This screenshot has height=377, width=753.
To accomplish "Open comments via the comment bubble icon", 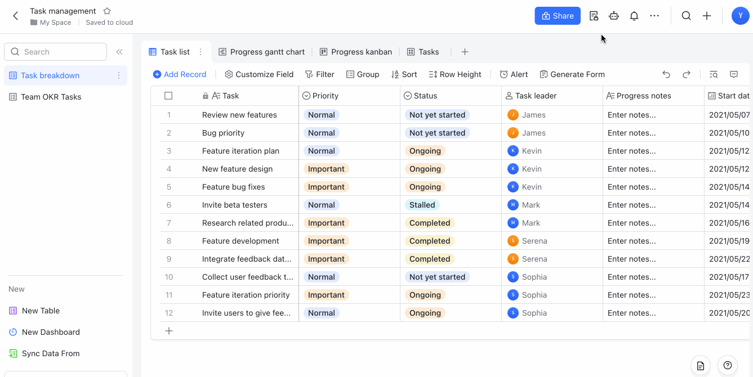I will click(733, 74).
